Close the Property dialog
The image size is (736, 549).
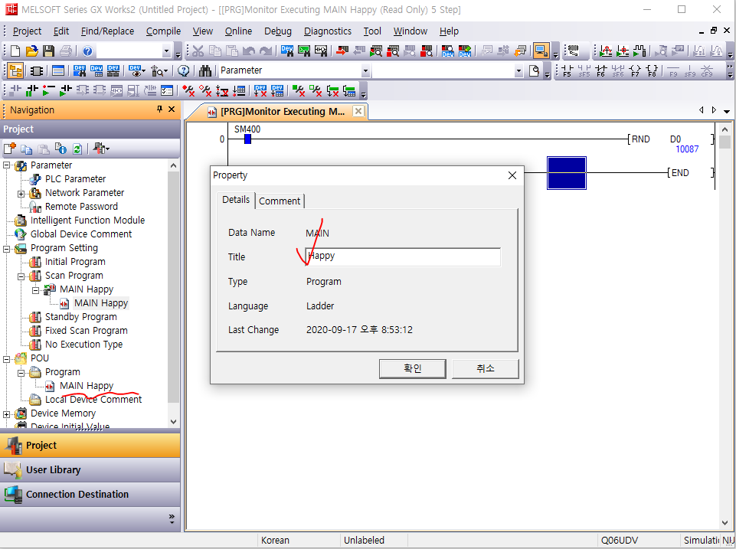[x=512, y=175]
